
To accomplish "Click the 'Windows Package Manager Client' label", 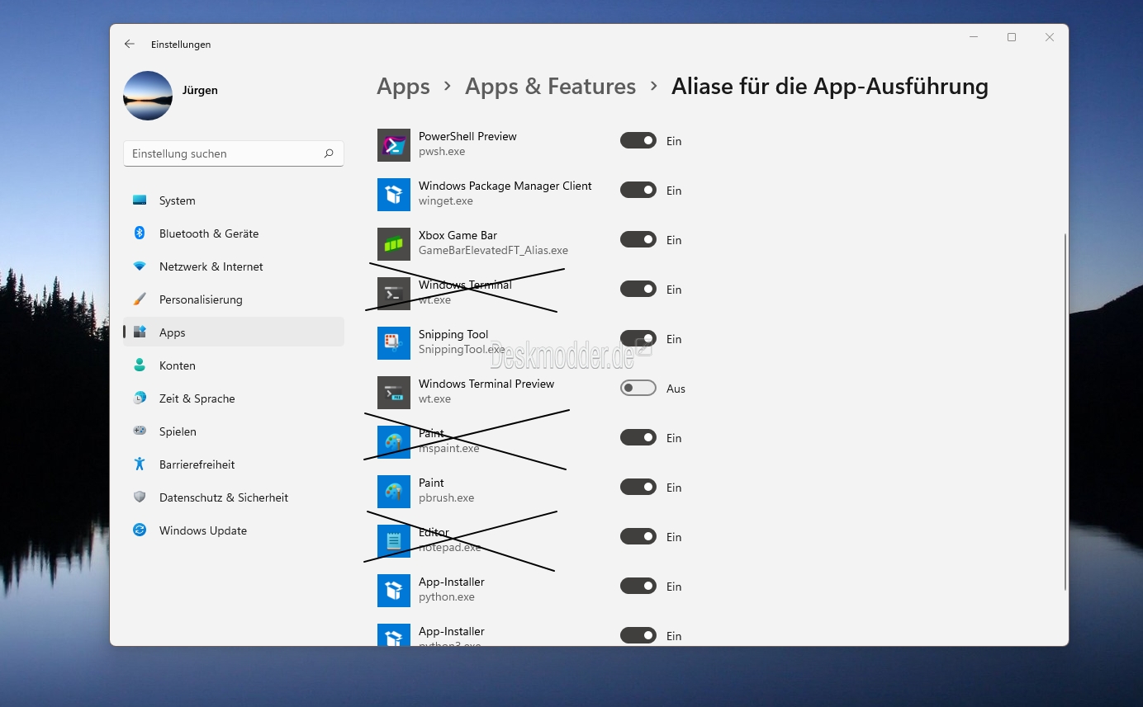I will [505, 186].
